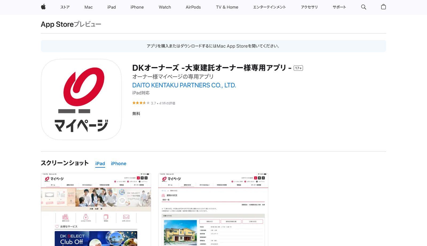Select the iPad screenshots tab
Viewport: 427px width, 246px height.
pyautogui.click(x=100, y=164)
